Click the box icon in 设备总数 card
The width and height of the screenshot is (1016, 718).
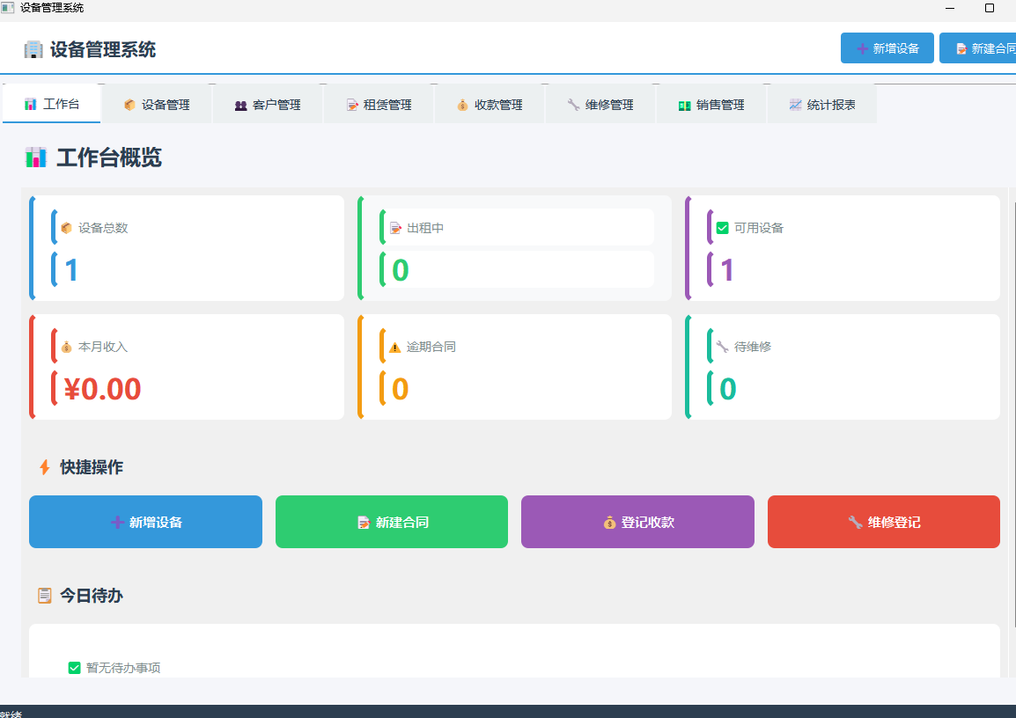coord(67,228)
